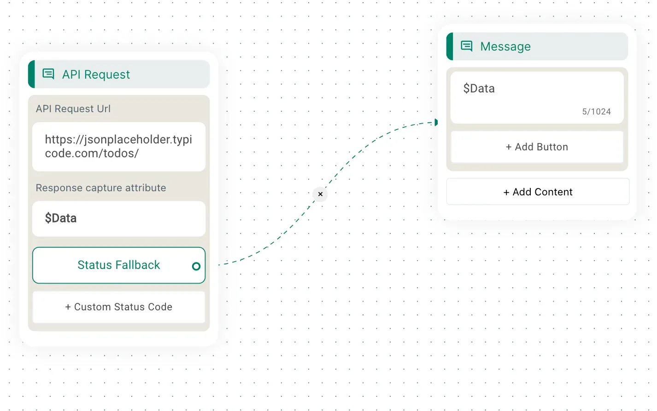657x411 pixels.
Task: Click the green arrow connector on Message node
Action: [435, 122]
